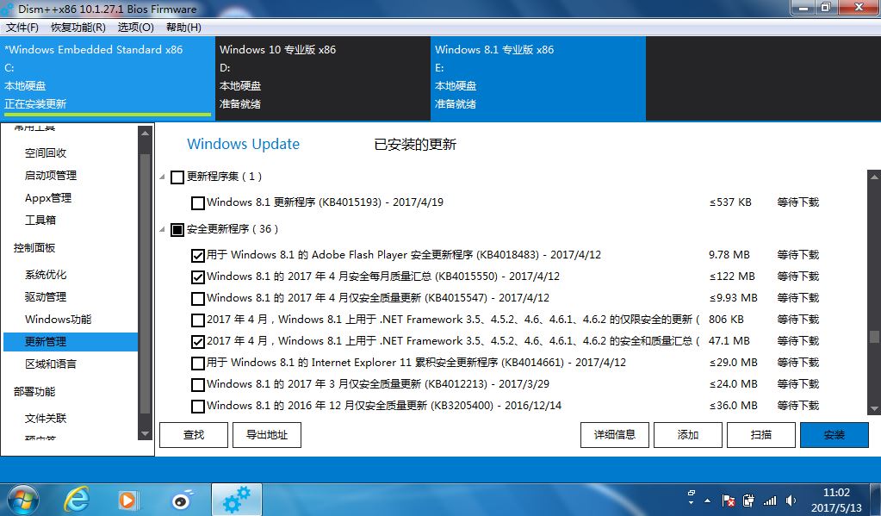Launch Internet Explorer from the taskbar
The height and width of the screenshot is (516, 881).
pyautogui.click(x=77, y=499)
